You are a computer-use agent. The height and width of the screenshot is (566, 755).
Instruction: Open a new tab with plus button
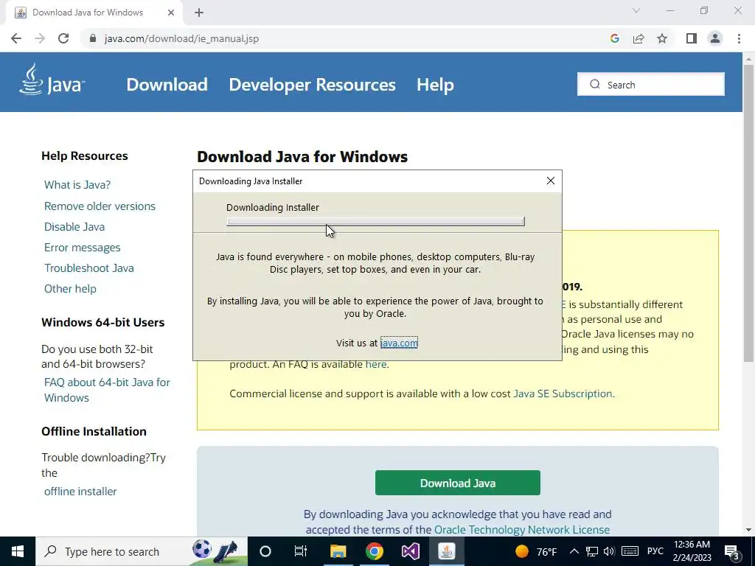[199, 13]
